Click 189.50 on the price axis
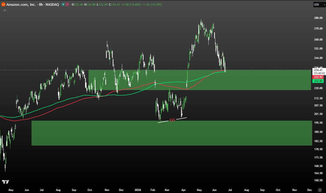This screenshot has width=326, height=193. point(318,132)
